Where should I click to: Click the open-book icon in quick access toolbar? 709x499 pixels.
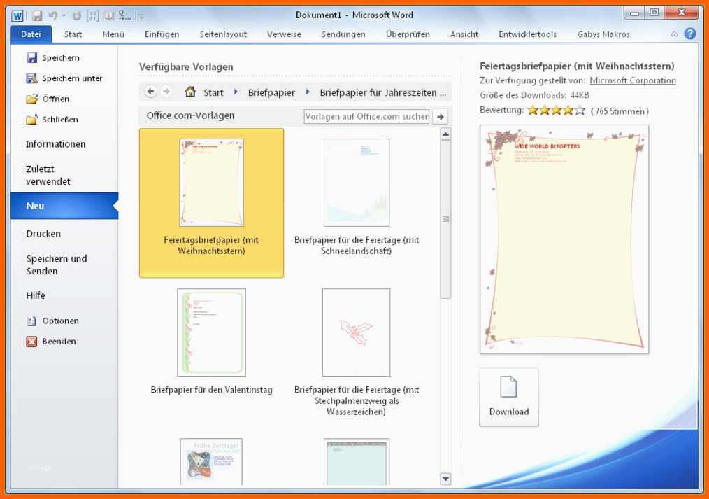click(x=108, y=16)
